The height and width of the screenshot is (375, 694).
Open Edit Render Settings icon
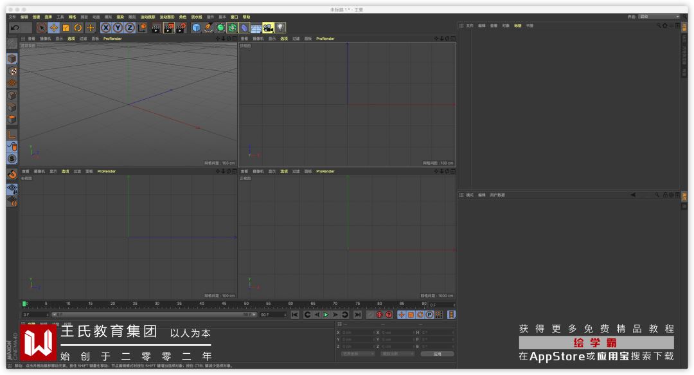coord(181,28)
